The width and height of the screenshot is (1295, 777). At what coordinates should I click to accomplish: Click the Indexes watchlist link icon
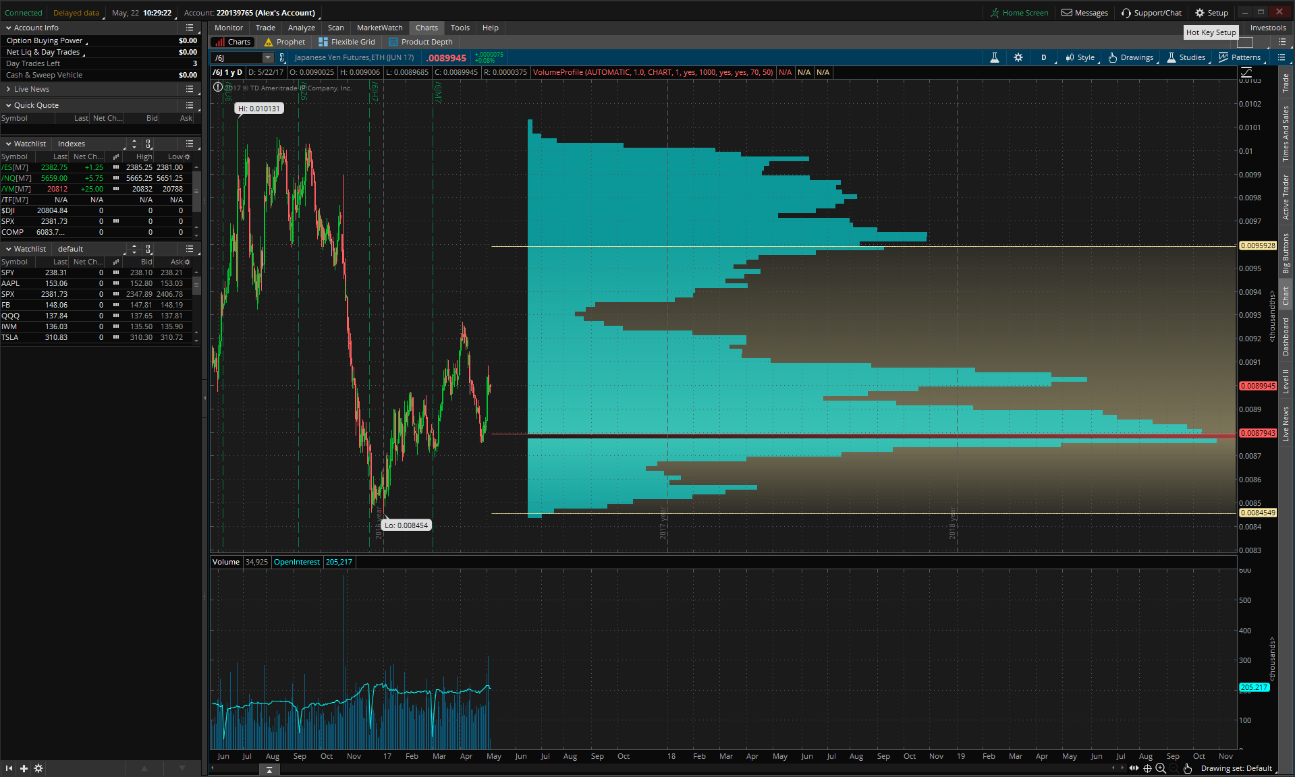point(148,144)
